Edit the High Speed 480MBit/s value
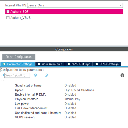 click(79, 90)
